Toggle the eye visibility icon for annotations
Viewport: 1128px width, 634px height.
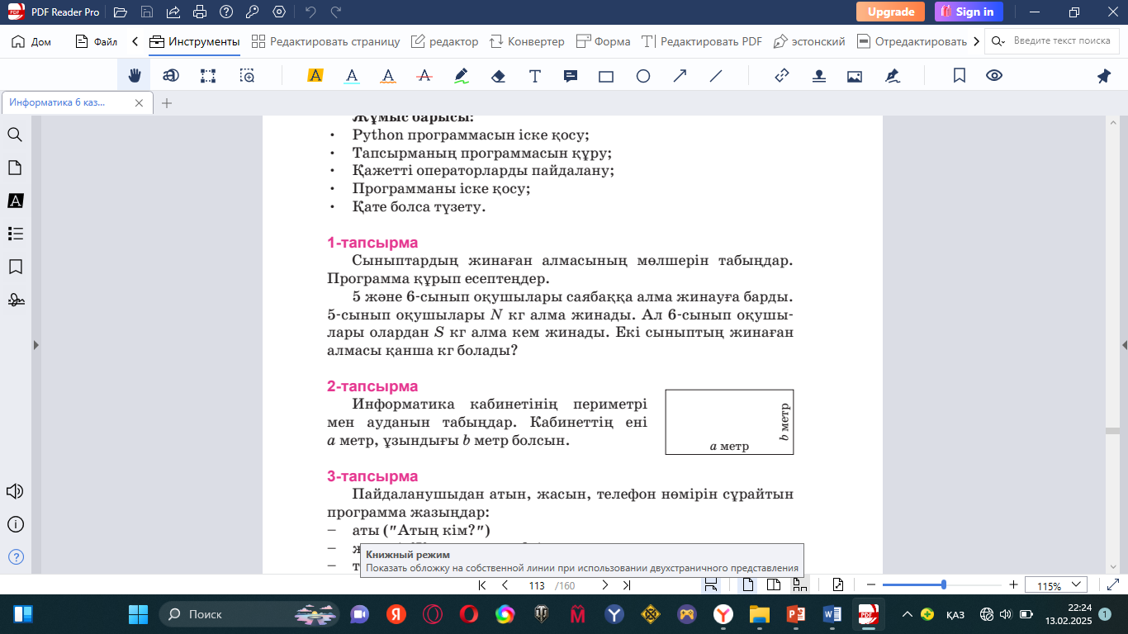(x=994, y=76)
